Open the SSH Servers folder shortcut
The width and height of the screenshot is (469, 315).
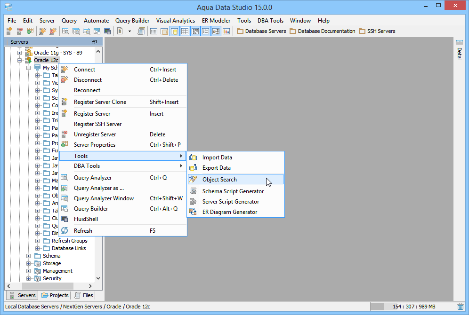(377, 31)
